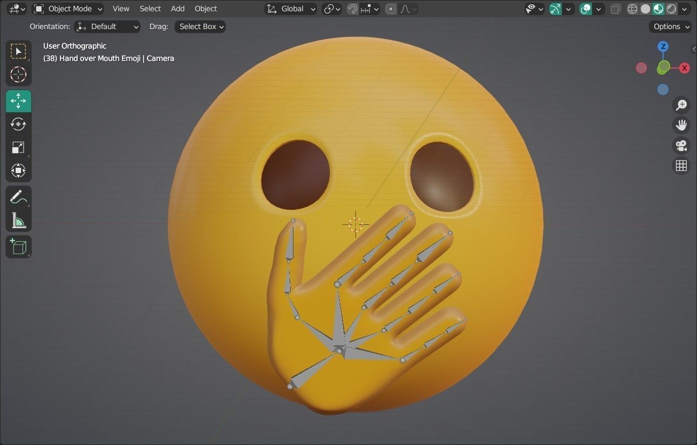The width and height of the screenshot is (697, 445).
Task: Open the Select Box drag mode selector
Action: 200,26
